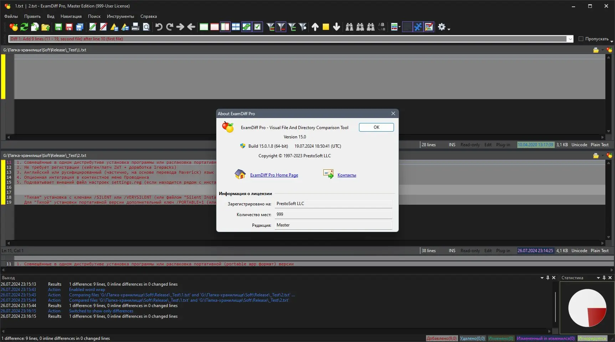Toggle the syntax highlighting brush button
This screenshot has width=615, height=342.
click(x=429, y=27)
